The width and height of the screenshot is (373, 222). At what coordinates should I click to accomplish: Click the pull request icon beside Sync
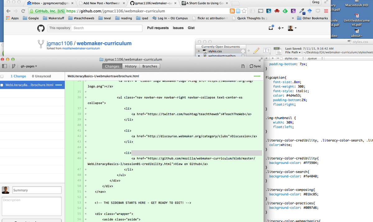243,66
